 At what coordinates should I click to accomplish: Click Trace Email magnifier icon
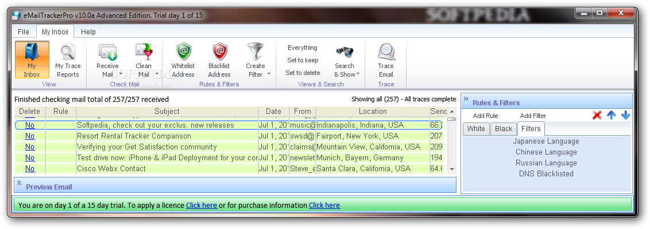point(386,52)
